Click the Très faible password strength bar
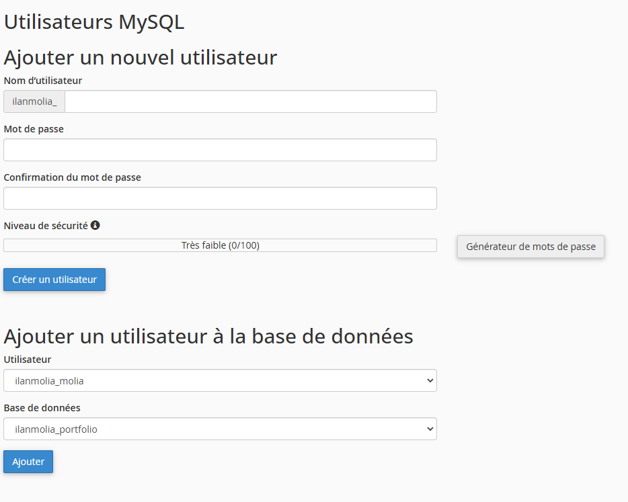Screen dimensions: 628x502 tap(220, 245)
